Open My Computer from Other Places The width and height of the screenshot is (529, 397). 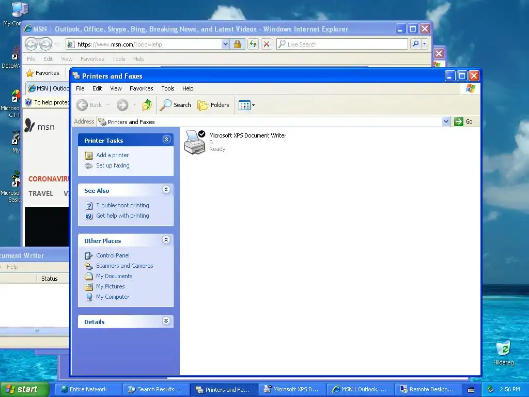(113, 297)
